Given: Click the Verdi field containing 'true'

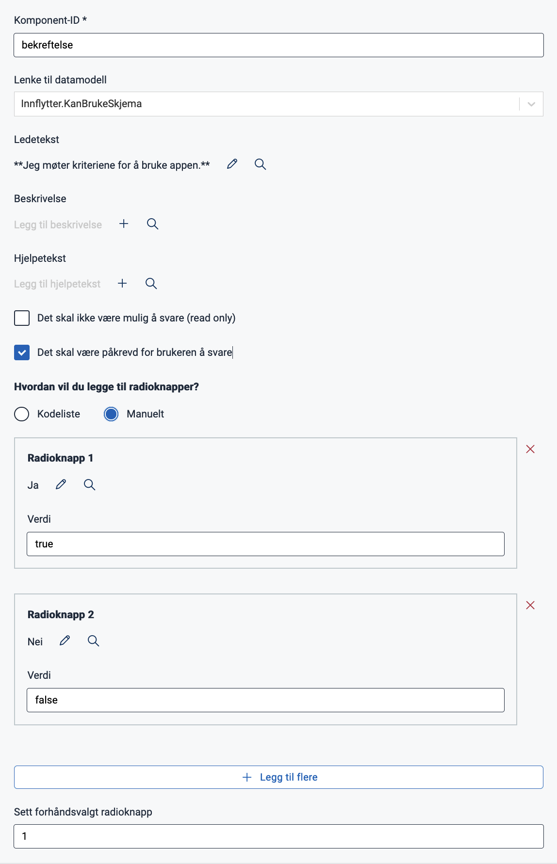Looking at the screenshot, I should pos(265,544).
